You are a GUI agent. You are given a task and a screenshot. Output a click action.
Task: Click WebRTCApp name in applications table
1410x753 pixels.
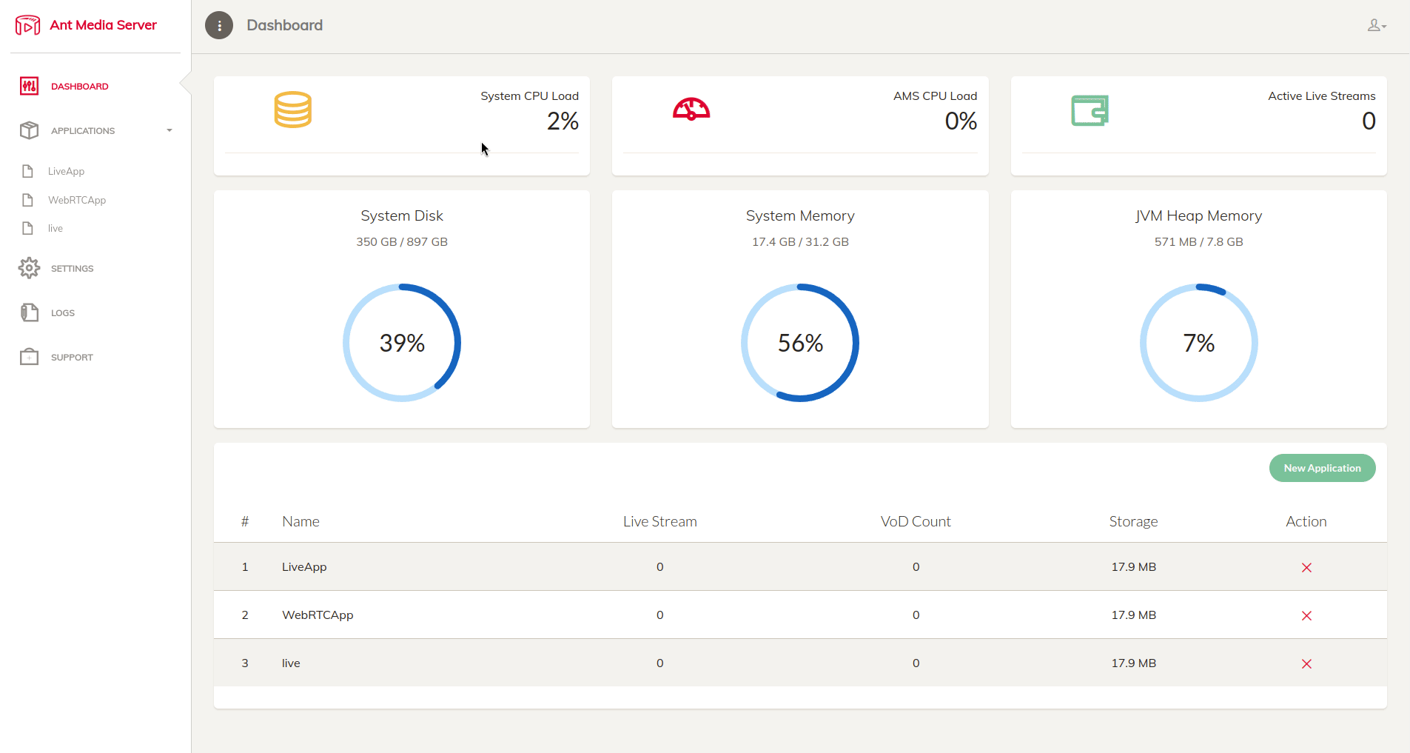[318, 615]
